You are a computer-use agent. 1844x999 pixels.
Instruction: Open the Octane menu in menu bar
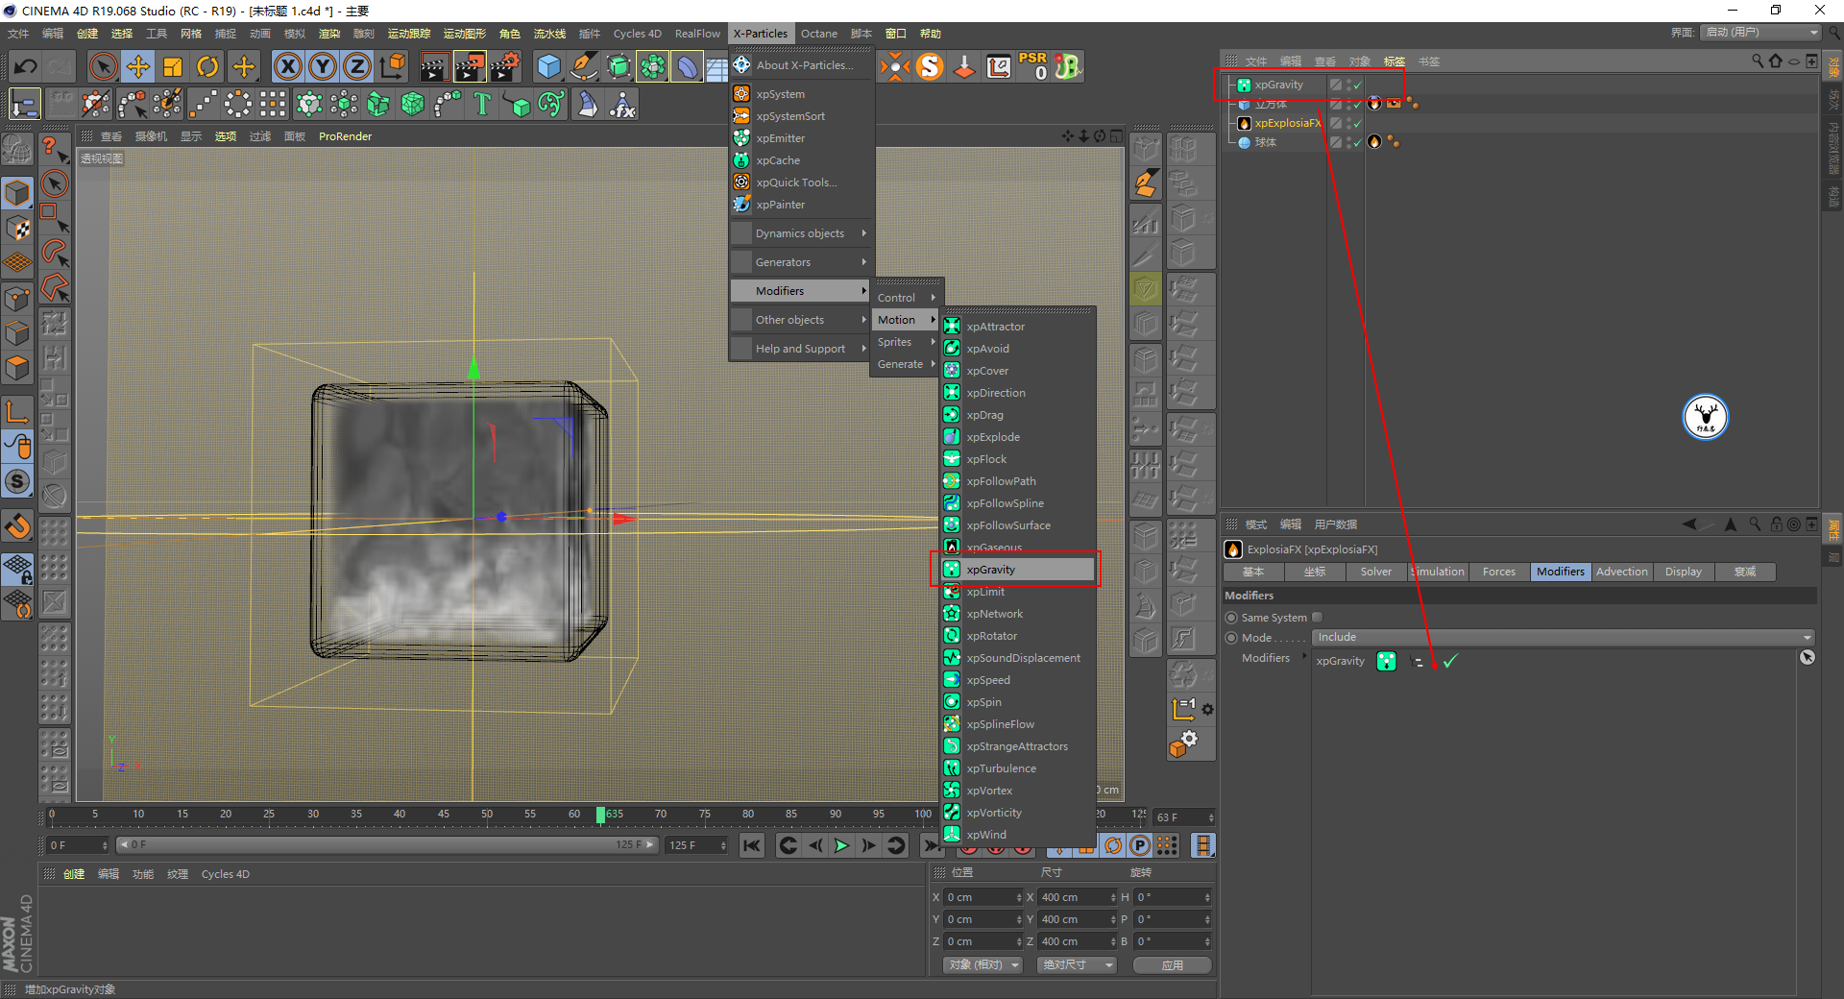pyautogui.click(x=819, y=34)
